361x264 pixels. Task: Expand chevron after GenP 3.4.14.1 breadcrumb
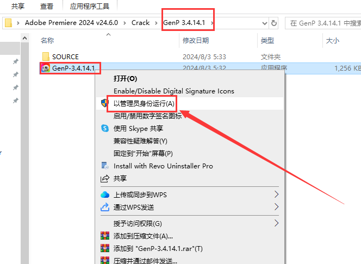coord(212,23)
